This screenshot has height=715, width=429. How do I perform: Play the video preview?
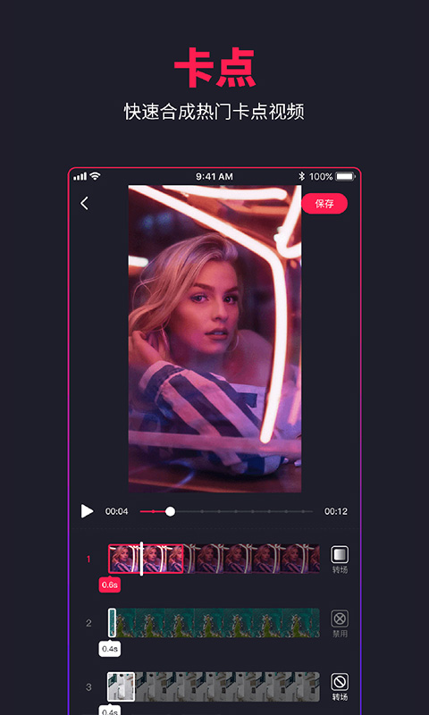pos(87,511)
